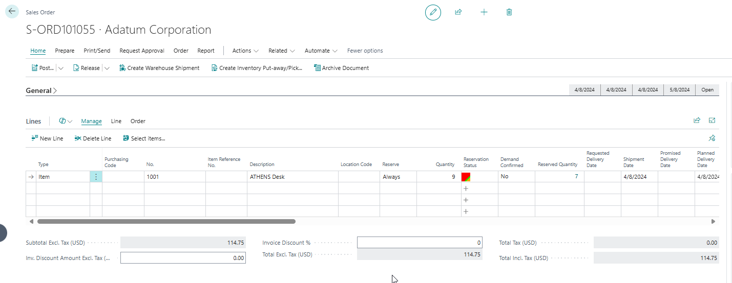
Task: Click Demand Confirmed cell showing No
Action: 516,177
